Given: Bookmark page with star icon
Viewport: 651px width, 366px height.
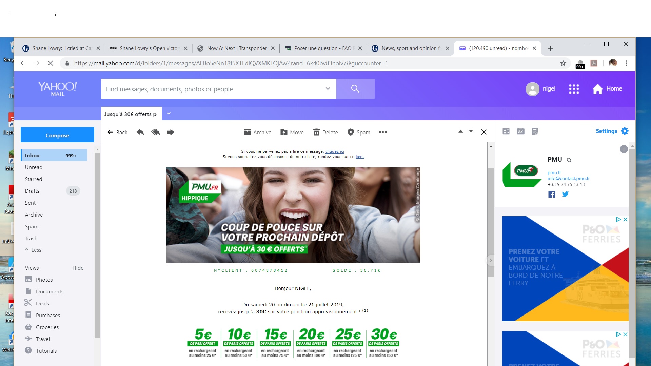Looking at the screenshot, I should (563, 63).
